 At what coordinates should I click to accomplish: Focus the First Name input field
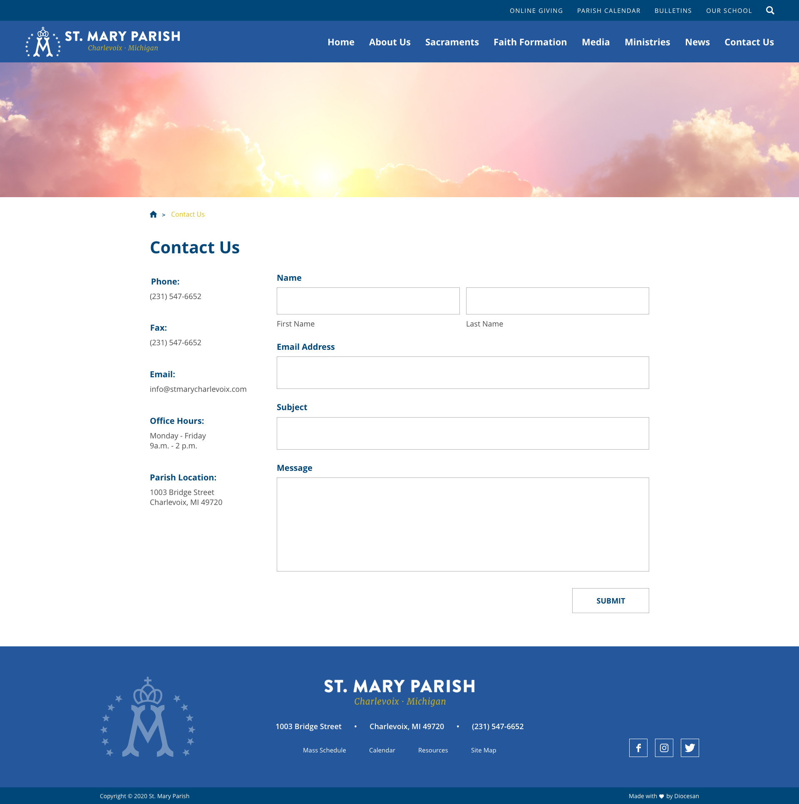(368, 301)
